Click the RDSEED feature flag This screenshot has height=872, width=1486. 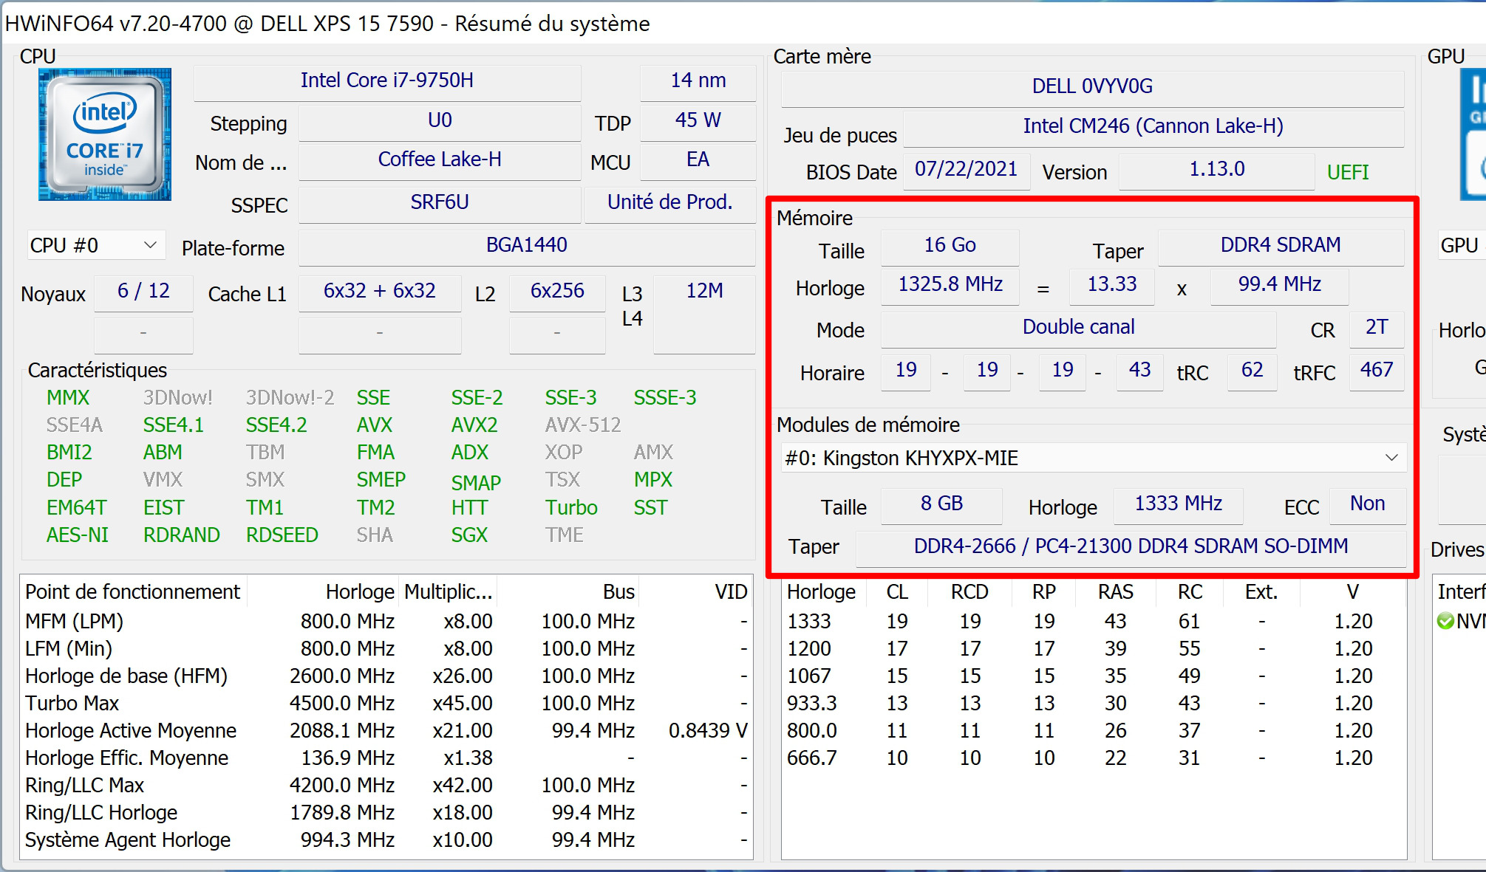coord(282,535)
